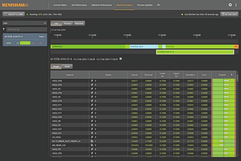Open the Process Updates tab
This screenshot has height=161, width=241.
click(145, 5)
